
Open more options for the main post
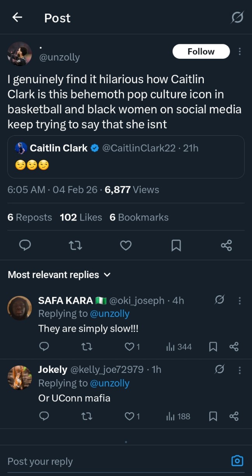pyautogui.click(x=240, y=51)
